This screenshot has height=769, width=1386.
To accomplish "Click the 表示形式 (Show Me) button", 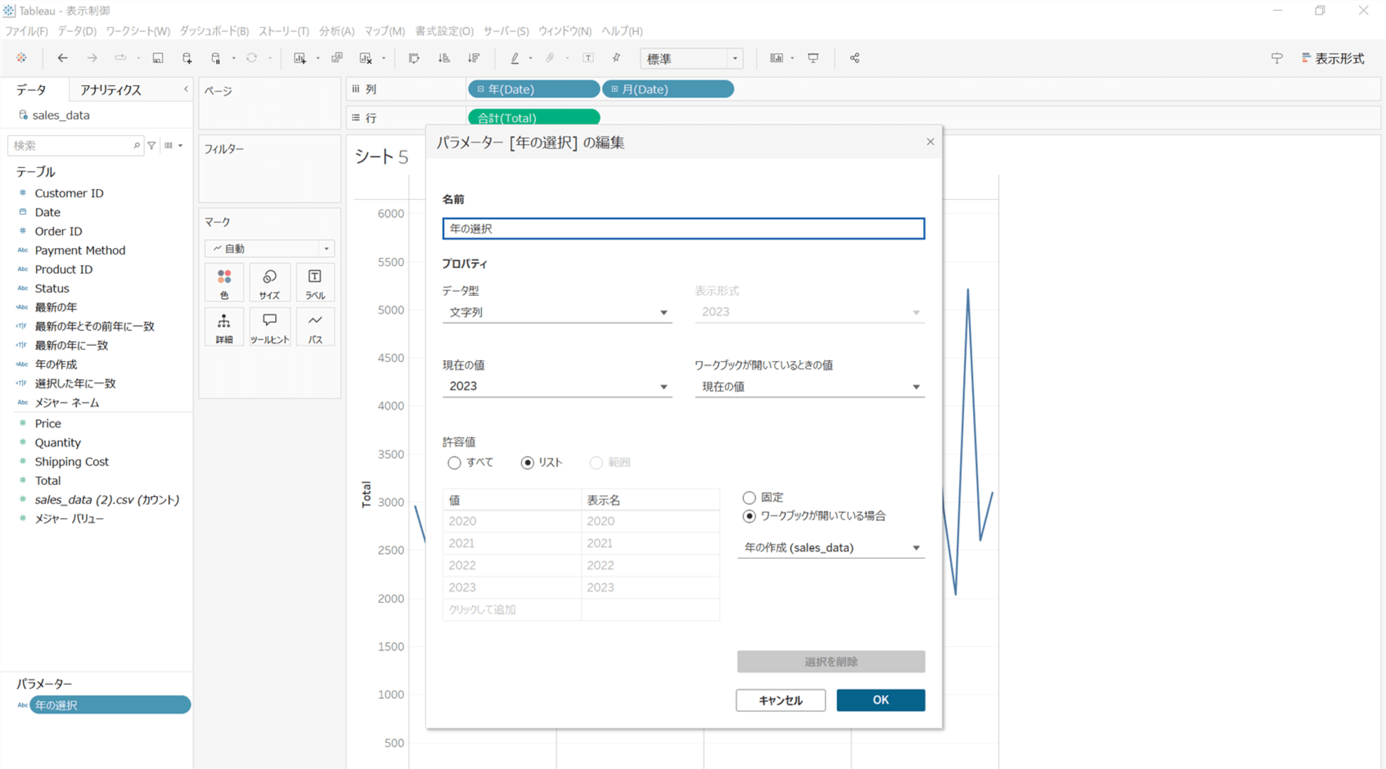I will coord(1333,59).
